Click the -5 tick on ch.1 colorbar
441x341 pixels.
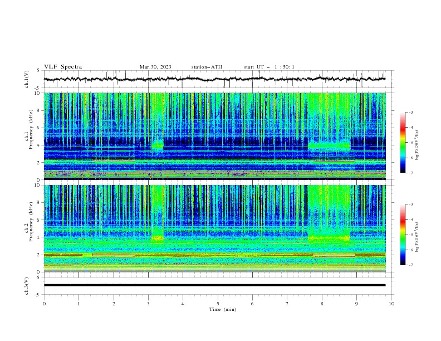[x=411, y=143]
